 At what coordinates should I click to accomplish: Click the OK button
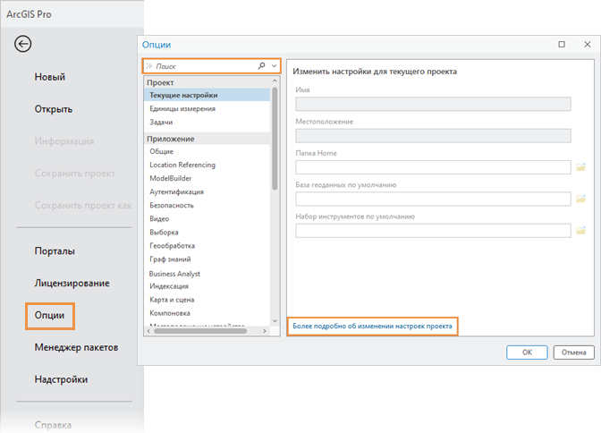click(527, 352)
